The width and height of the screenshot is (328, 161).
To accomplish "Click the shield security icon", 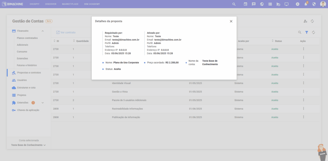I will pos(314,4).
